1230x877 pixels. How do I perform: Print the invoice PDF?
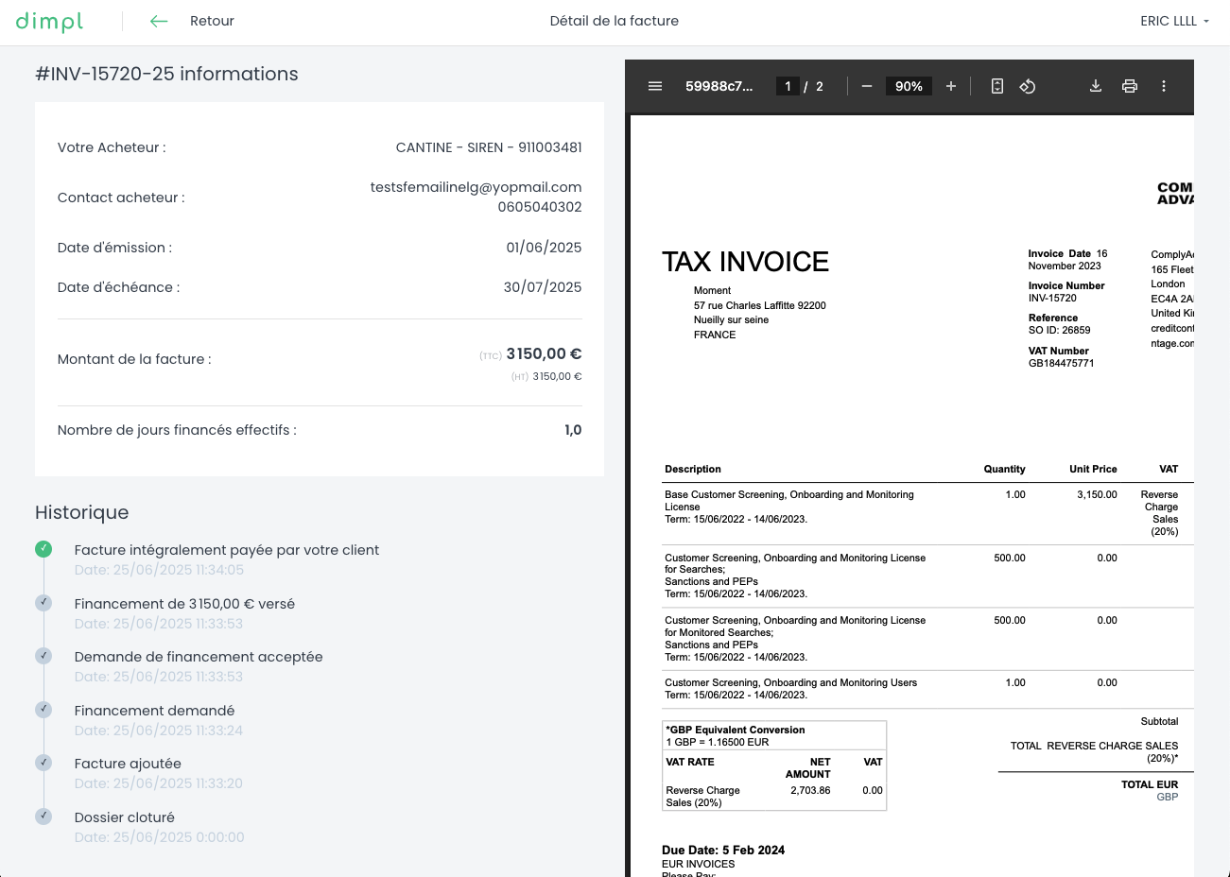(1130, 86)
